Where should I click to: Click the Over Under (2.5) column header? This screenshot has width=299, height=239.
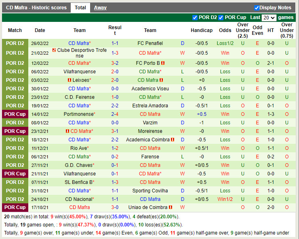coord(242,30)
